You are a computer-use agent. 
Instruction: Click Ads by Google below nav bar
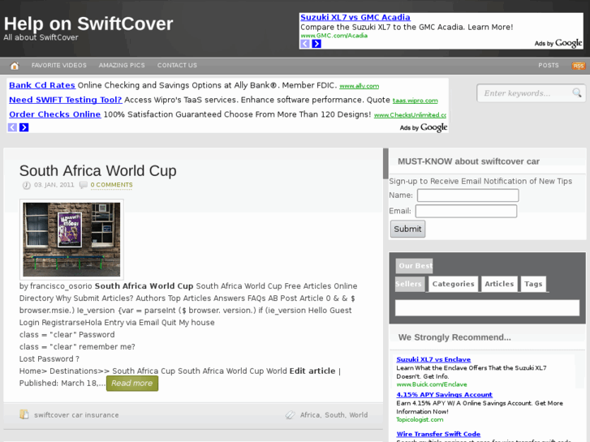424,127
